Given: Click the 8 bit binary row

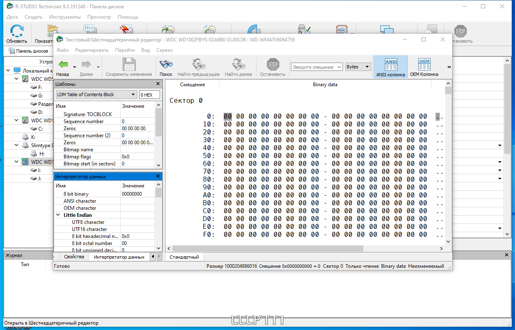Looking at the screenshot, I should click(105, 194).
